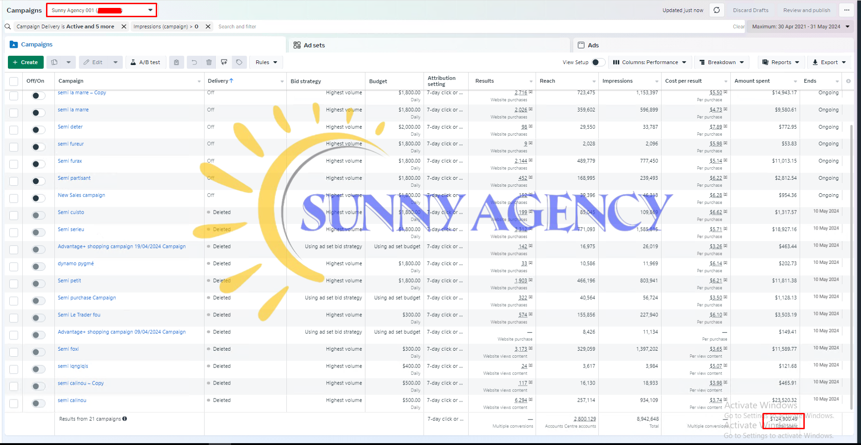
Task: Click the A/B test flask button
Action: (146, 62)
